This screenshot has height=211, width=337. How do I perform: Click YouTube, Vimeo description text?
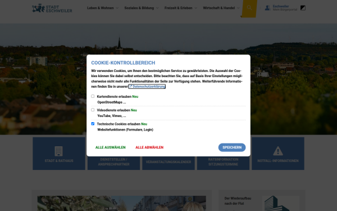(112, 115)
